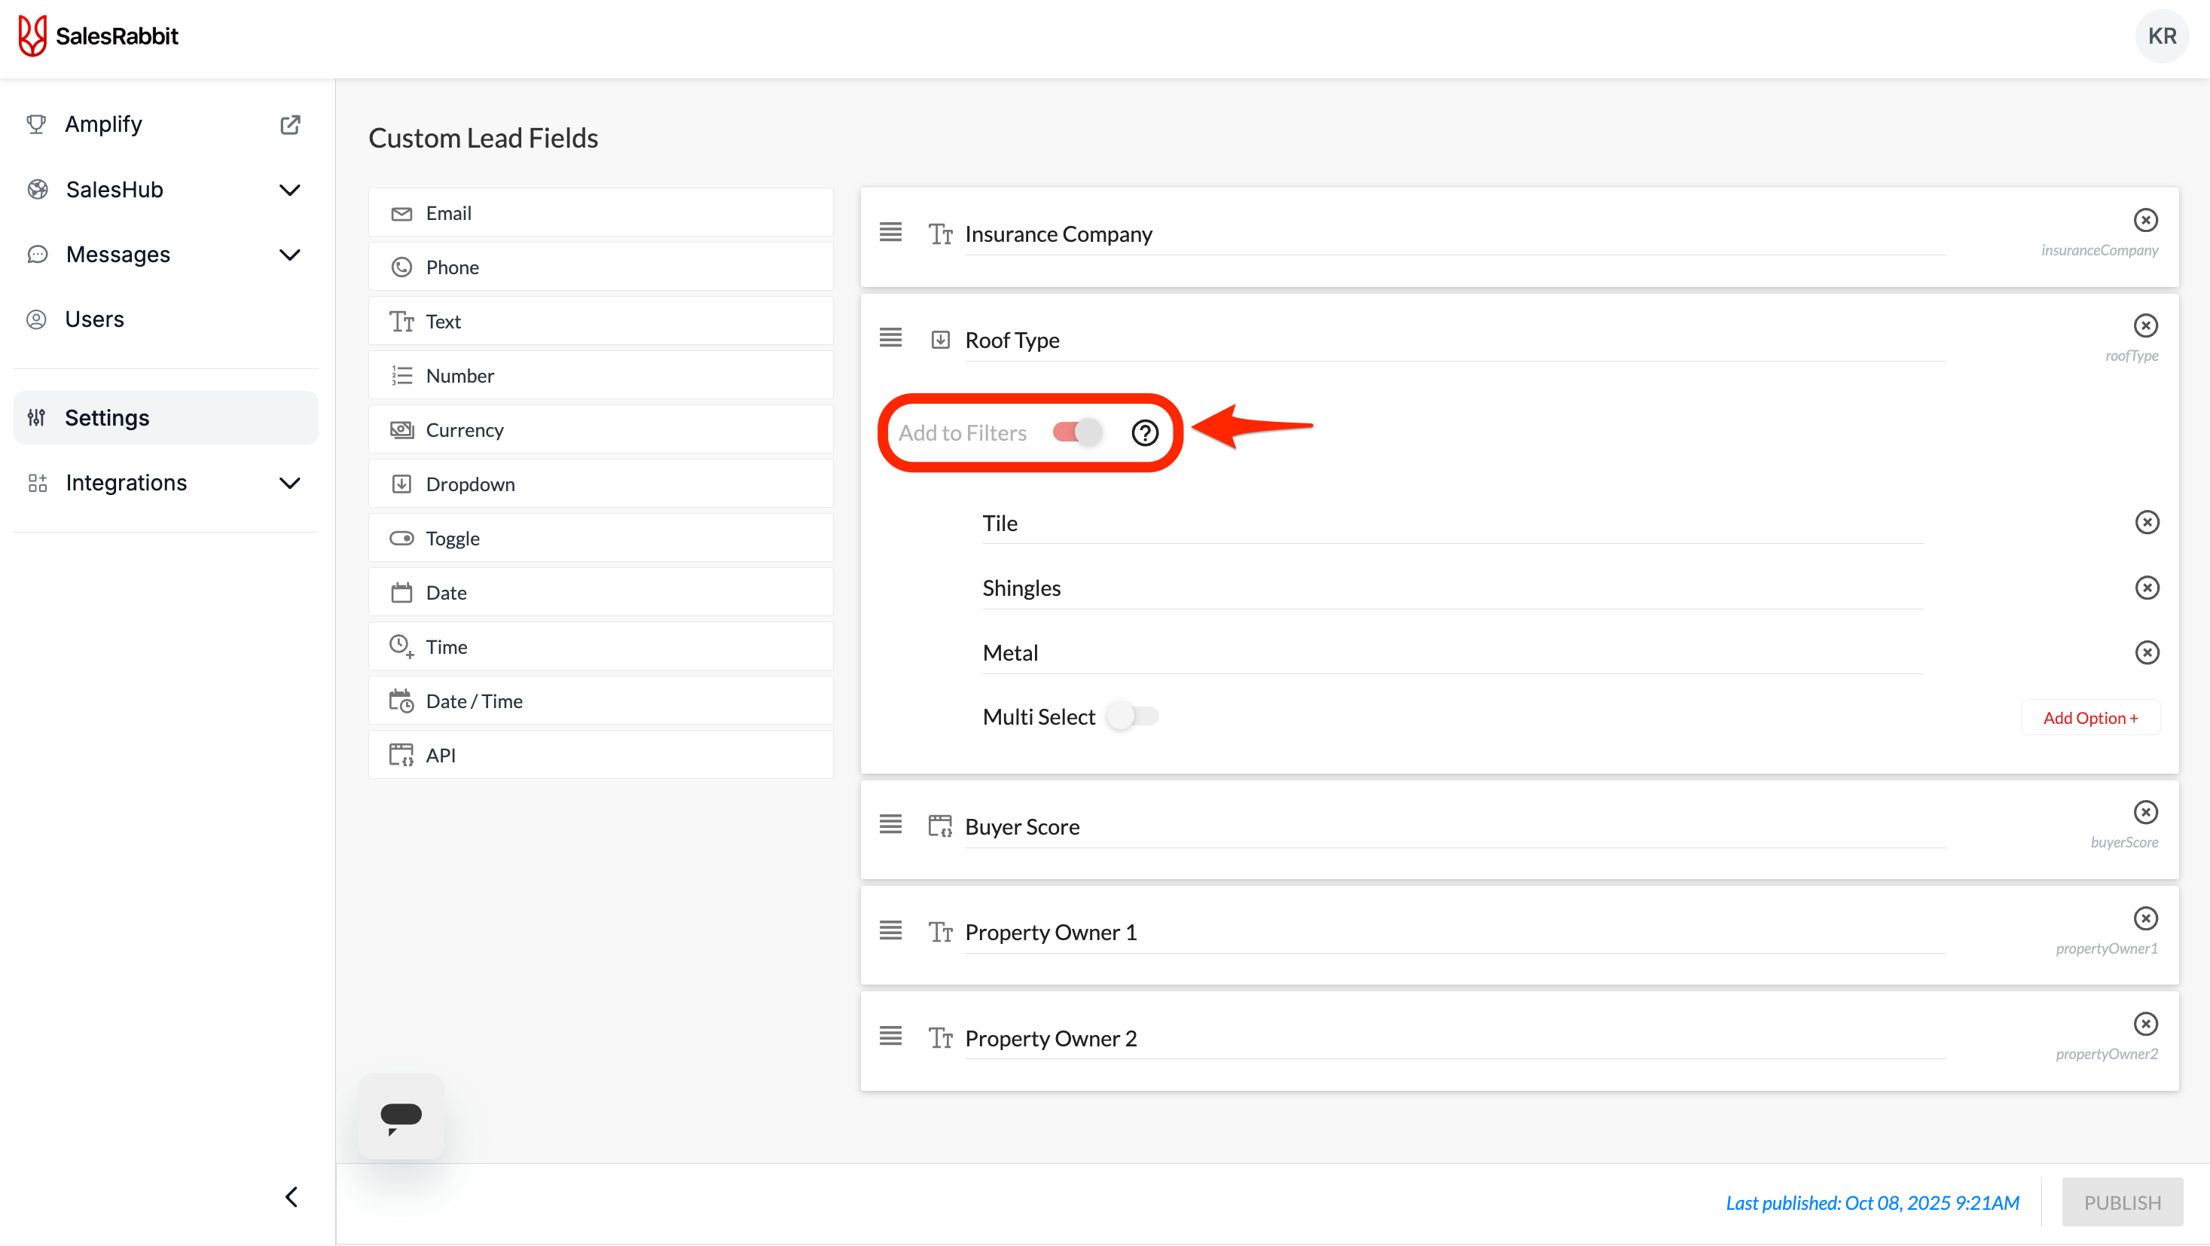Open the chat support bubble
2210x1246 pixels.
(x=401, y=1116)
